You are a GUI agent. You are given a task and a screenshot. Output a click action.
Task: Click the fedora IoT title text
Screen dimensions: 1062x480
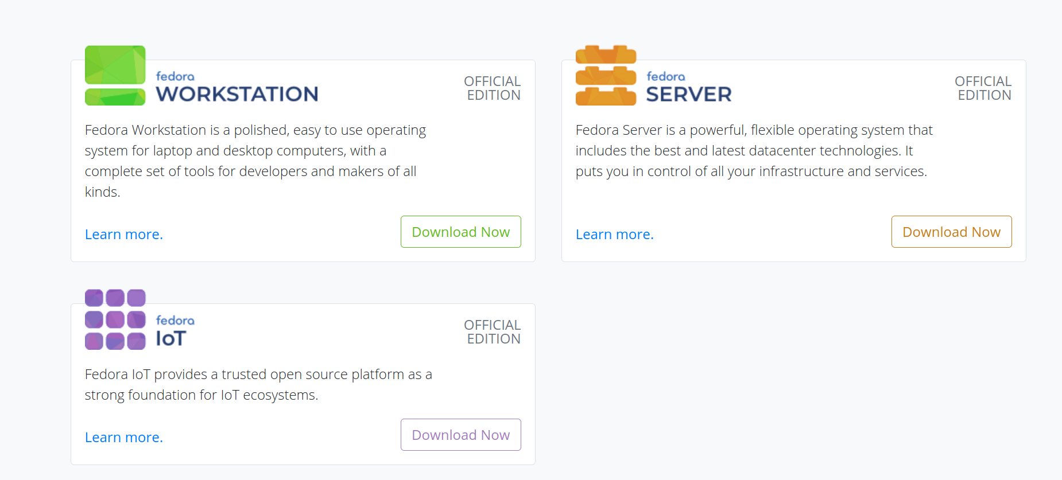tap(175, 331)
